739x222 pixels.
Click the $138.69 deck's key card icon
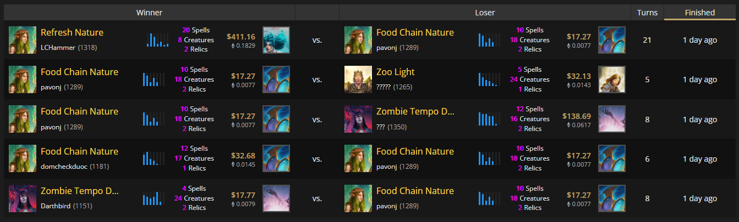pos(612,119)
